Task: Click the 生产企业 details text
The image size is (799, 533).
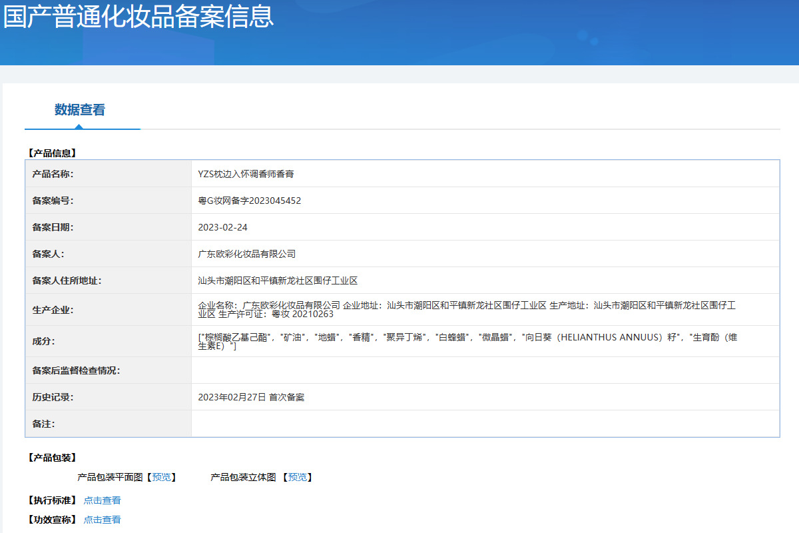Action: click(x=466, y=309)
